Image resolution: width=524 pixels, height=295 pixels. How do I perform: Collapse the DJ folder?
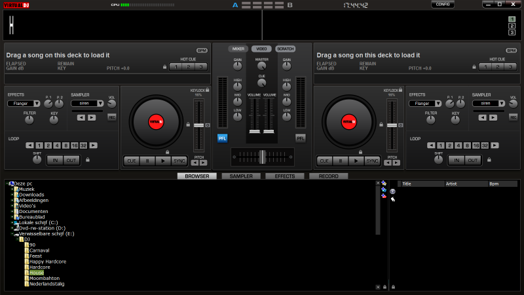(x=18, y=239)
